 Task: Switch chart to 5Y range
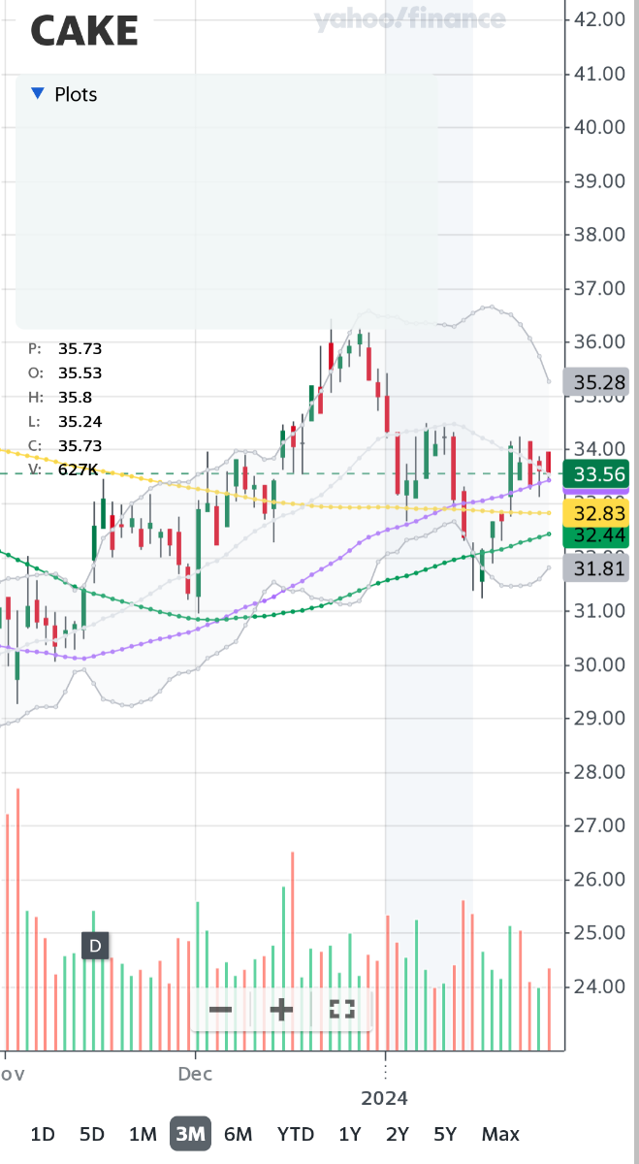445,1134
